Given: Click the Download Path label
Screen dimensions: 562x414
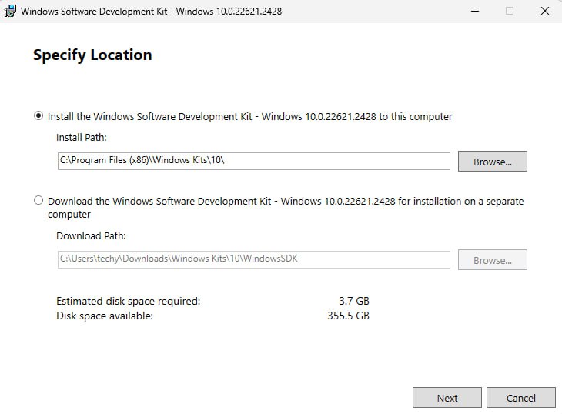Looking at the screenshot, I should 91,236.
